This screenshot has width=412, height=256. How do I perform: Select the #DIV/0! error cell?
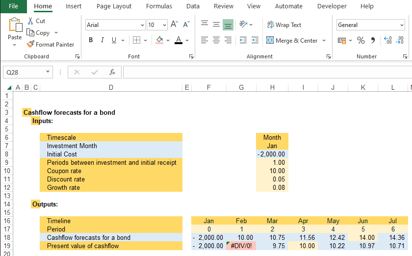click(x=241, y=246)
